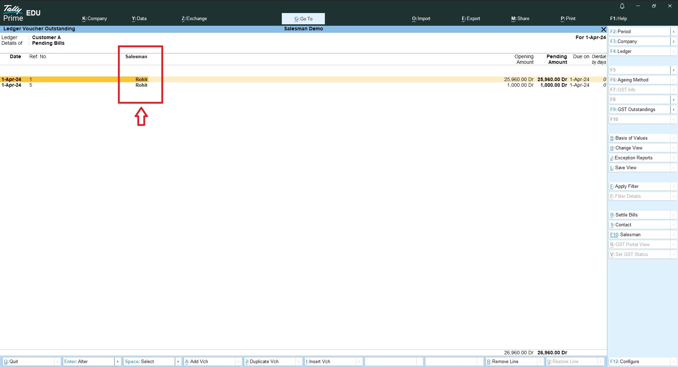
Task: Close the Ledger Voucher Outstanding report
Action: [x=603, y=29]
